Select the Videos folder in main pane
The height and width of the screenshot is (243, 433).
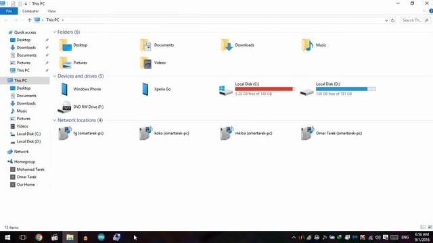[x=153, y=63]
